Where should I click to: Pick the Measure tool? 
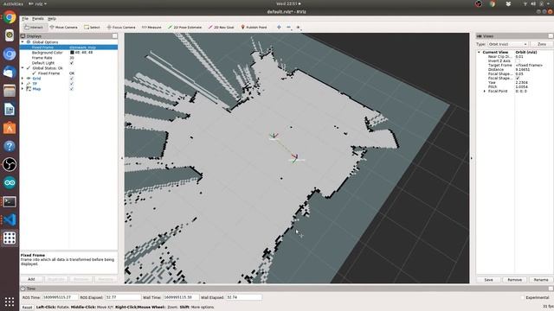point(151,27)
